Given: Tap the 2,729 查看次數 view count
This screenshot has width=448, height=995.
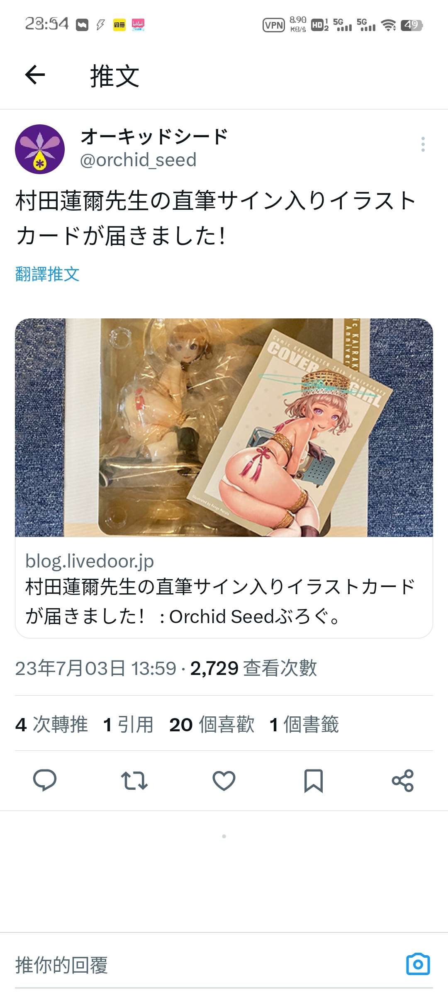Looking at the screenshot, I should pyautogui.click(x=253, y=668).
